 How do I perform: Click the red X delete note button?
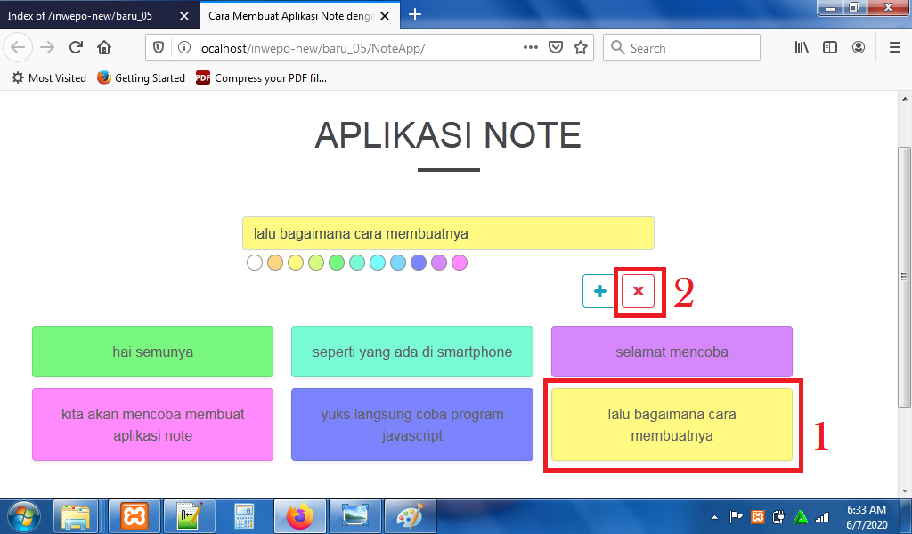pyautogui.click(x=638, y=291)
